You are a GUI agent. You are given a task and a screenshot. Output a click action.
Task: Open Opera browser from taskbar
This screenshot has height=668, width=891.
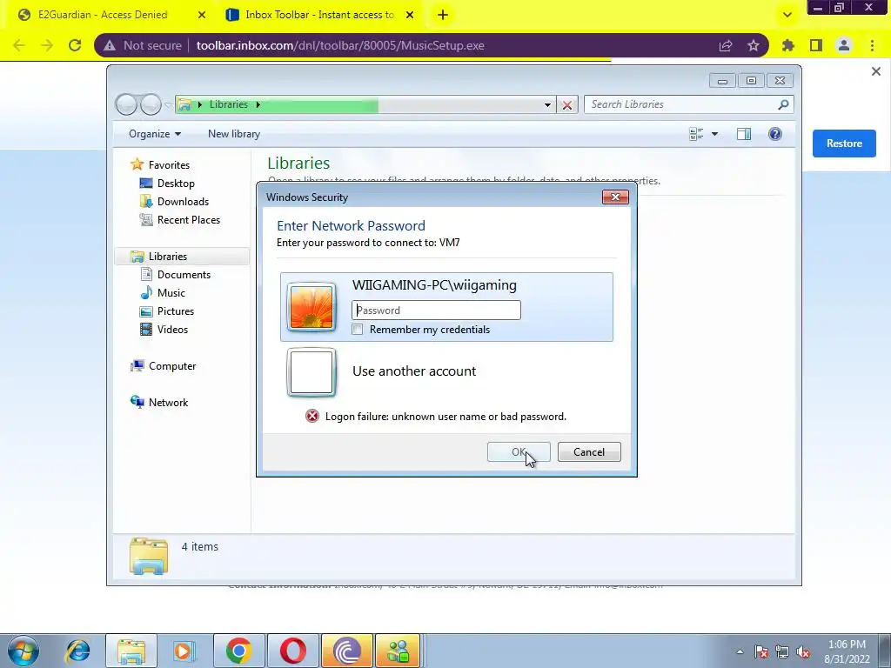(292, 651)
